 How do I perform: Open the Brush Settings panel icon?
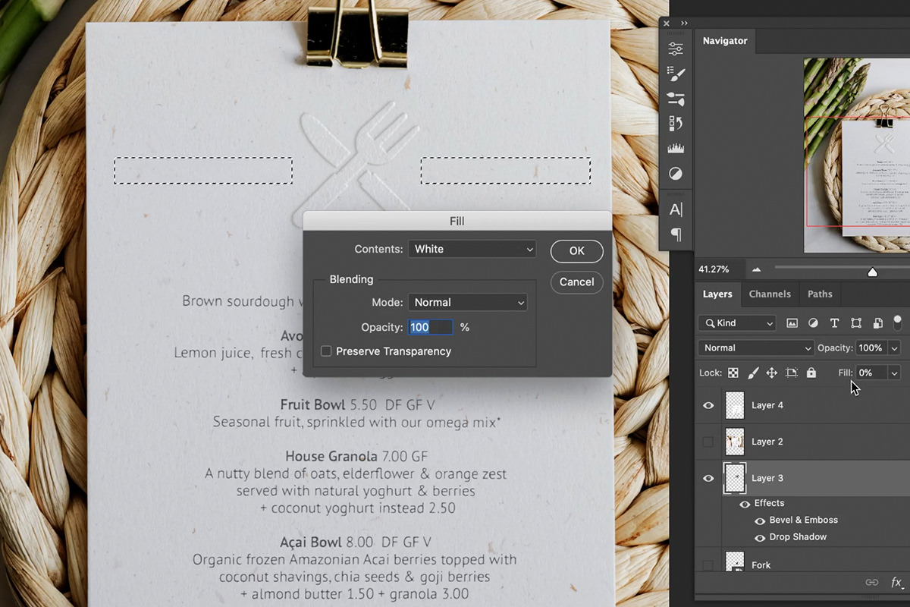coord(675,74)
